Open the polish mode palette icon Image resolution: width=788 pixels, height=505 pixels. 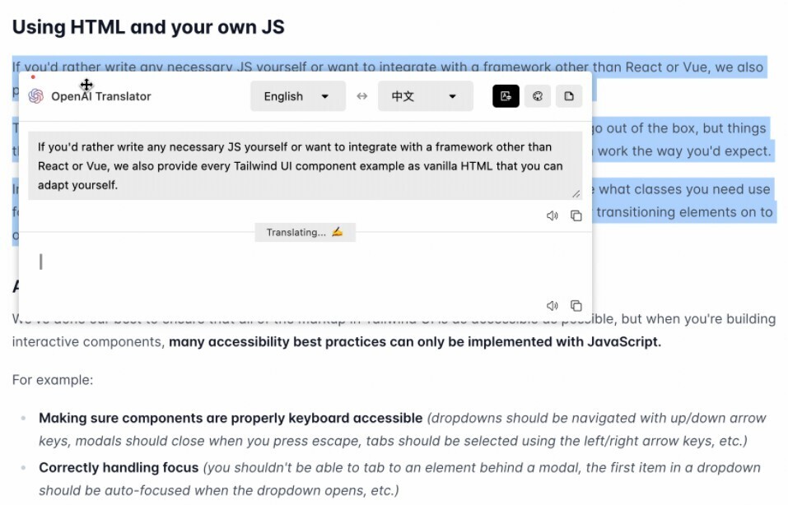[x=537, y=96]
